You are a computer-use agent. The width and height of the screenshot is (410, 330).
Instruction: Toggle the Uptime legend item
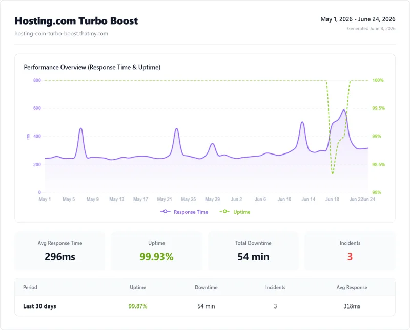point(235,212)
